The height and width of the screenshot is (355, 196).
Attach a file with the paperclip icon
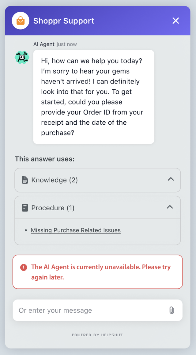(172, 310)
